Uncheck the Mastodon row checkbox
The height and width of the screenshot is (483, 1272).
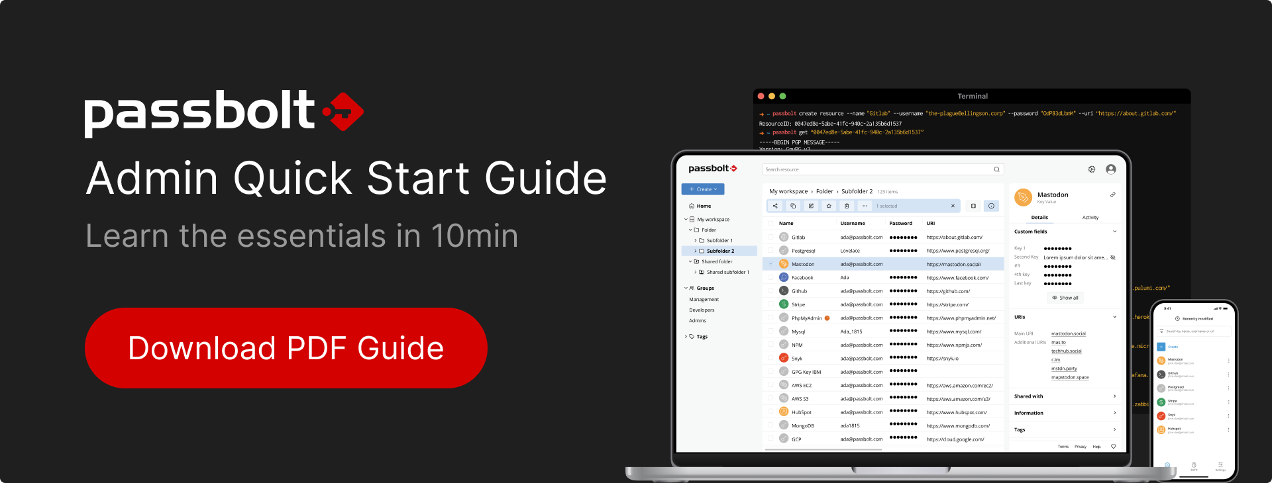(x=770, y=264)
